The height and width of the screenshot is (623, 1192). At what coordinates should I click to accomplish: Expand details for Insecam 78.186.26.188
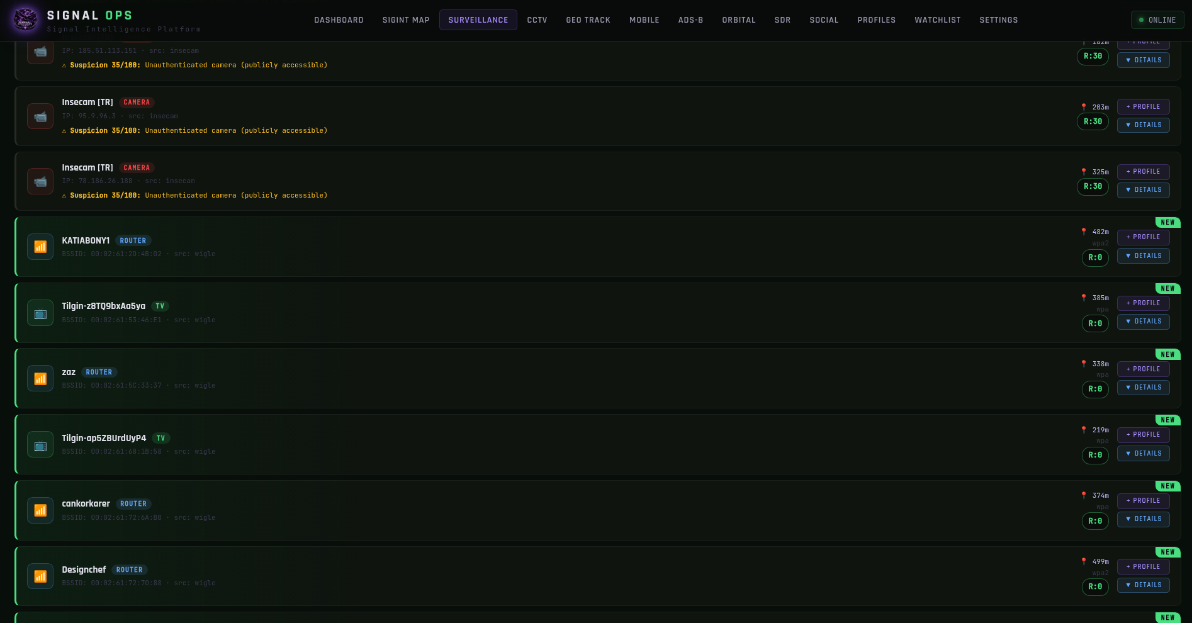(x=1143, y=190)
